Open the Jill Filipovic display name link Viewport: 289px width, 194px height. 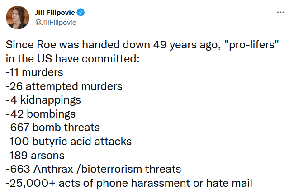(x=55, y=13)
